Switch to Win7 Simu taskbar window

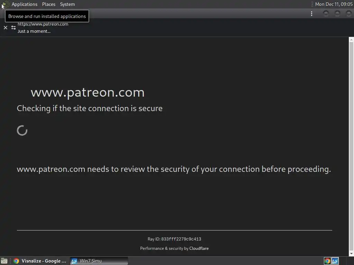(x=99, y=261)
